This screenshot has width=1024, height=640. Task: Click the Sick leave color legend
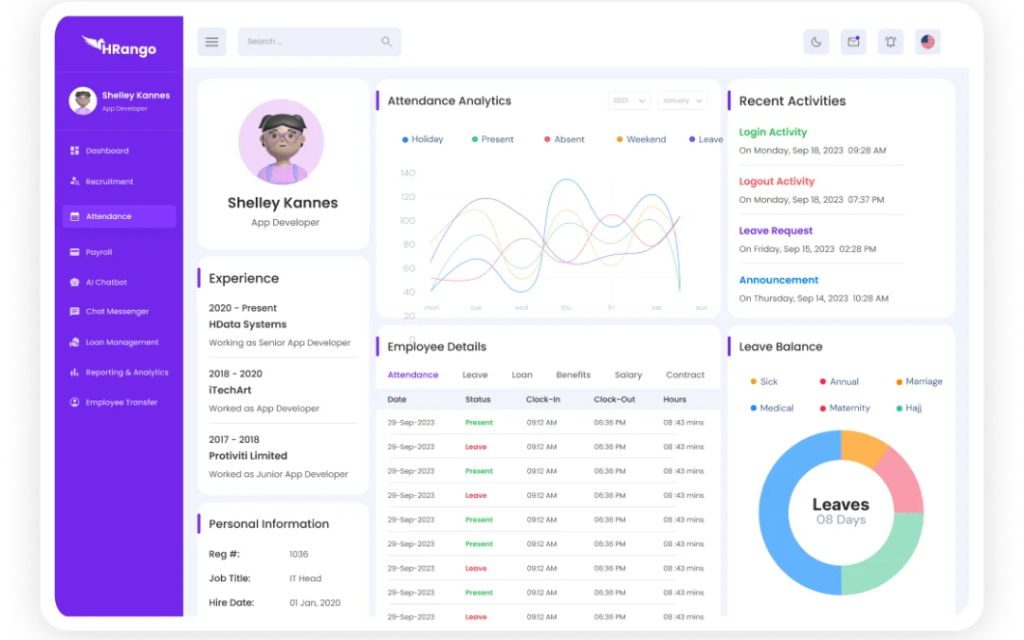(763, 382)
